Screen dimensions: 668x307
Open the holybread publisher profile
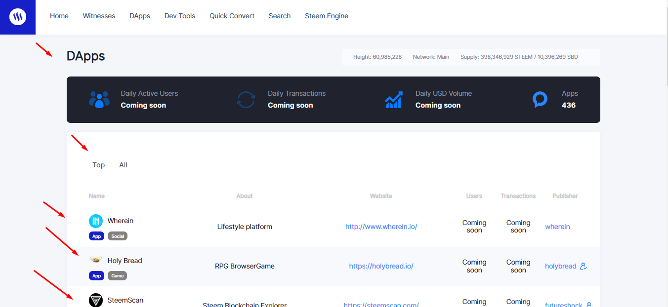tap(561, 266)
